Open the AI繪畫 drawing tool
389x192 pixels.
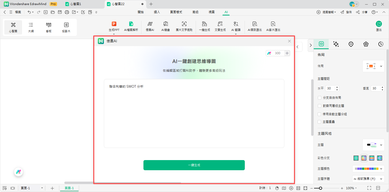(x=165, y=26)
